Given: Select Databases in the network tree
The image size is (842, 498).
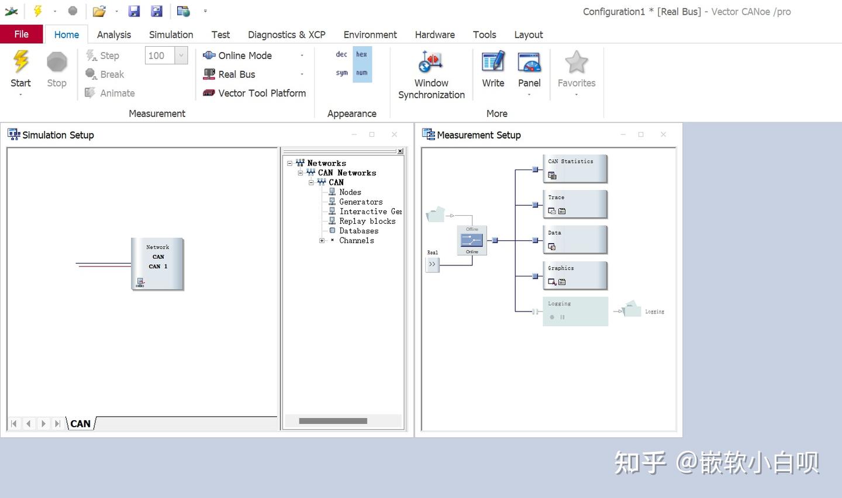Looking at the screenshot, I should tap(358, 231).
